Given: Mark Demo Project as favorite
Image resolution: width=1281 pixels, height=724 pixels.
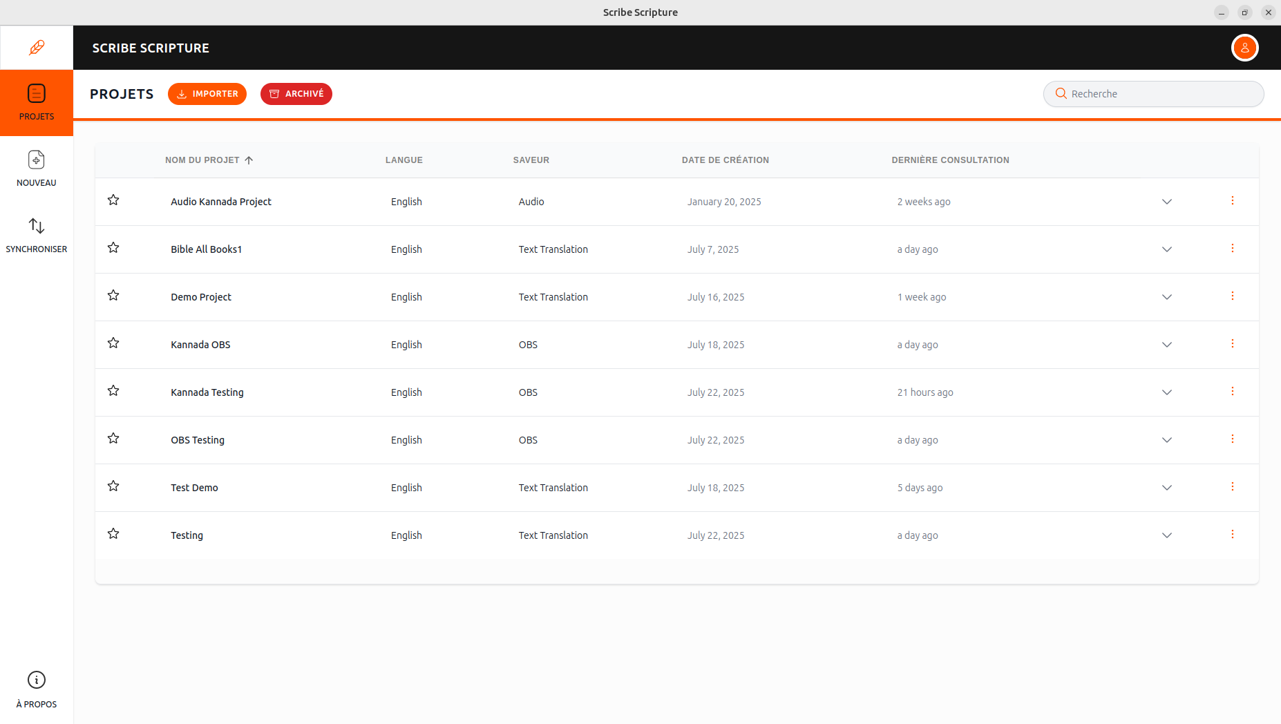Looking at the screenshot, I should click(113, 295).
